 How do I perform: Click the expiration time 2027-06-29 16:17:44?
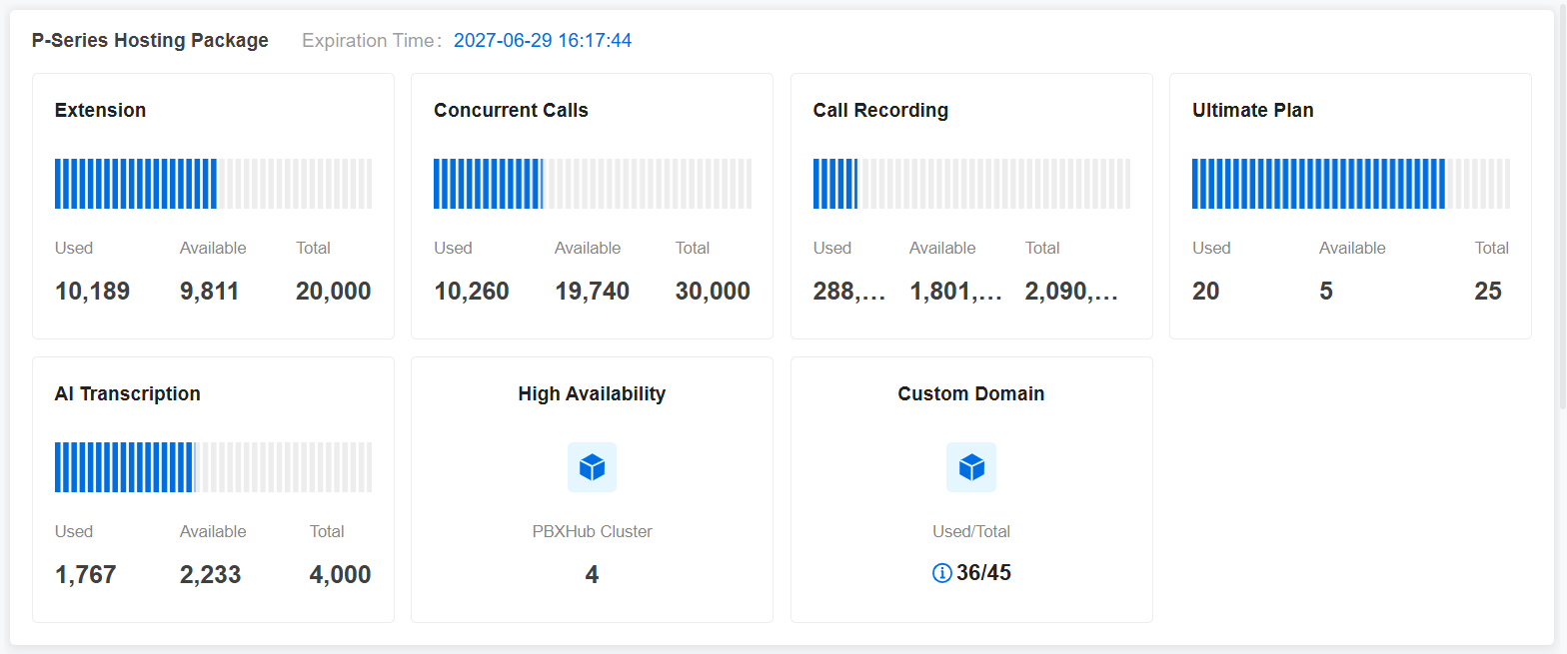coord(542,41)
